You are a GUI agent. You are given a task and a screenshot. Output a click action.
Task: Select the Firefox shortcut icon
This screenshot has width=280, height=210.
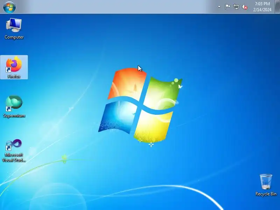point(14,67)
